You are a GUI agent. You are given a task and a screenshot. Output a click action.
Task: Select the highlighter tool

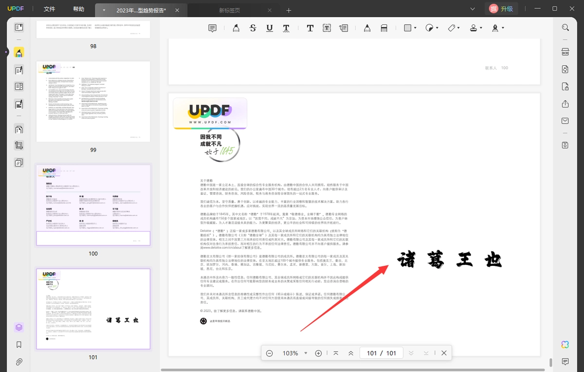(236, 28)
